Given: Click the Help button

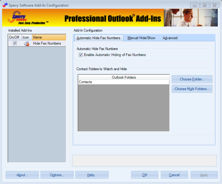Looking at the screenshot, I should point(92,175).
